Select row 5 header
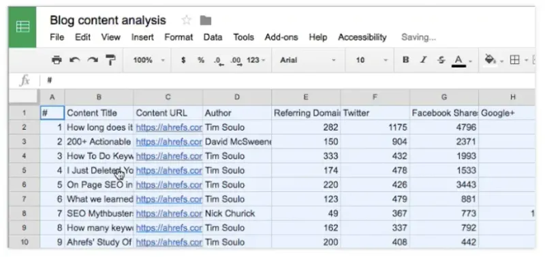 (25, 170)
